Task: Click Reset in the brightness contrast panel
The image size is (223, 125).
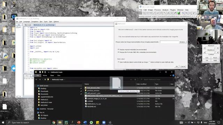Action: [x=215, y=58]
